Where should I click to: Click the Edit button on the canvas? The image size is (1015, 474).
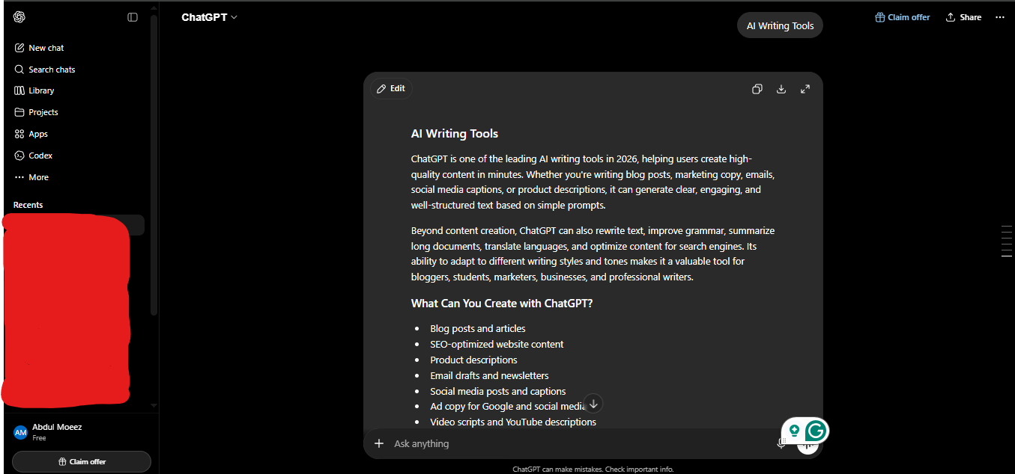tap(391, 88)
